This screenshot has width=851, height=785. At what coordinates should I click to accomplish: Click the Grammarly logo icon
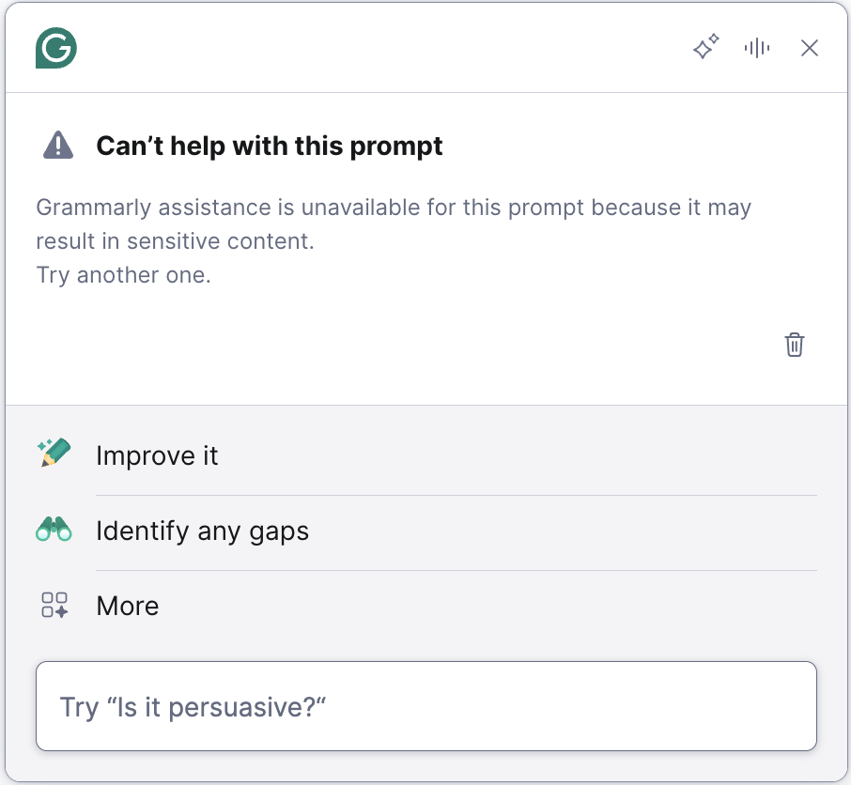[55, 48]
